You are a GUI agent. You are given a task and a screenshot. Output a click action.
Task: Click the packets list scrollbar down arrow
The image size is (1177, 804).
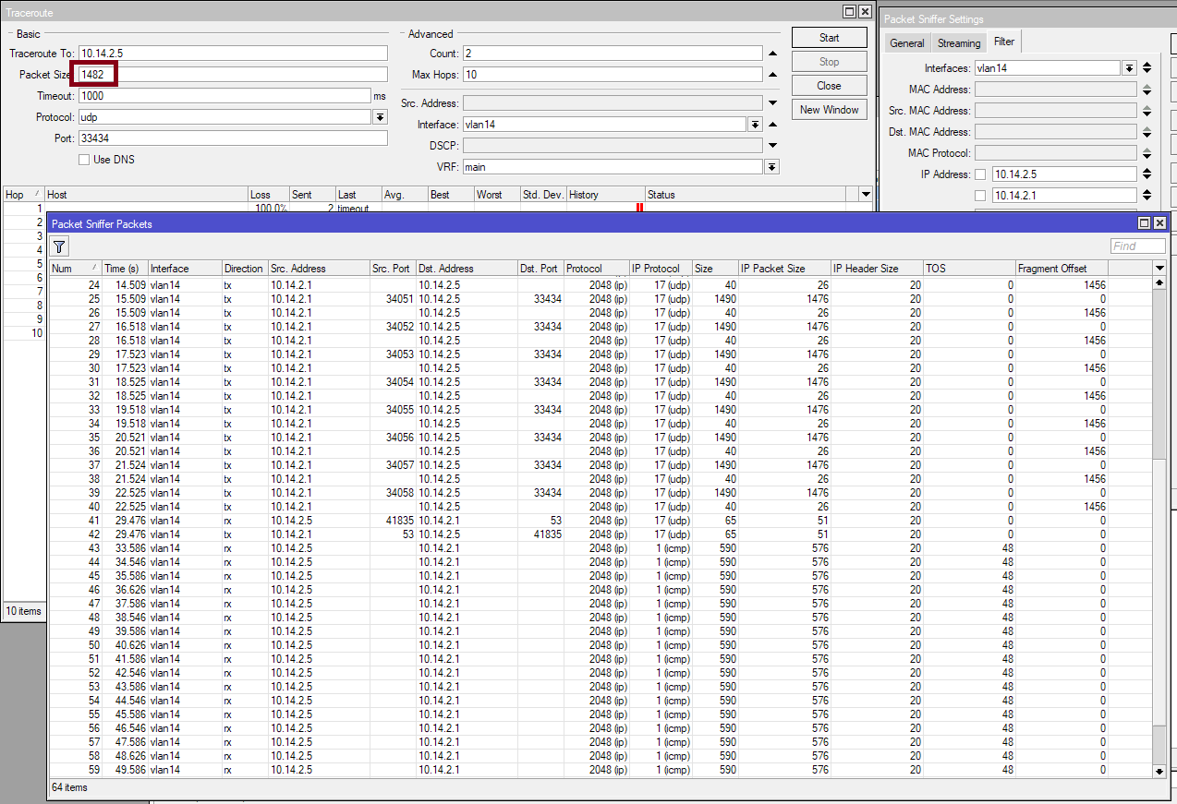[1159, 771]
